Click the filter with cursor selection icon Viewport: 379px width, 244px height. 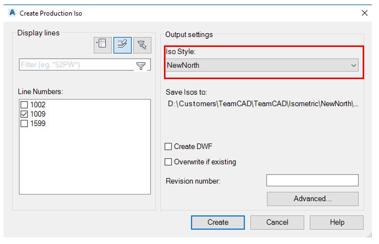[143, 45]
